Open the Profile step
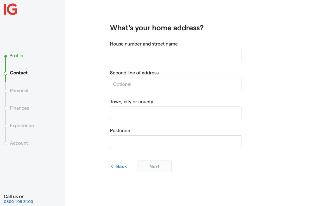Screen dimensions: 320x206 click(16, 56)
